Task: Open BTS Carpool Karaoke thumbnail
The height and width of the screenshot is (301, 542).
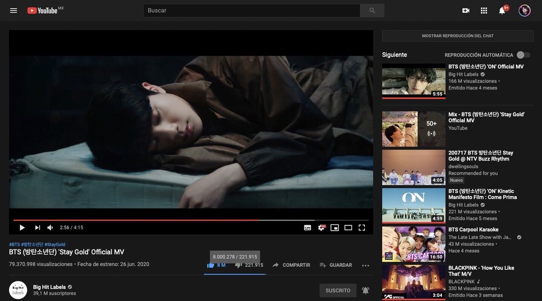Action: 414,244
